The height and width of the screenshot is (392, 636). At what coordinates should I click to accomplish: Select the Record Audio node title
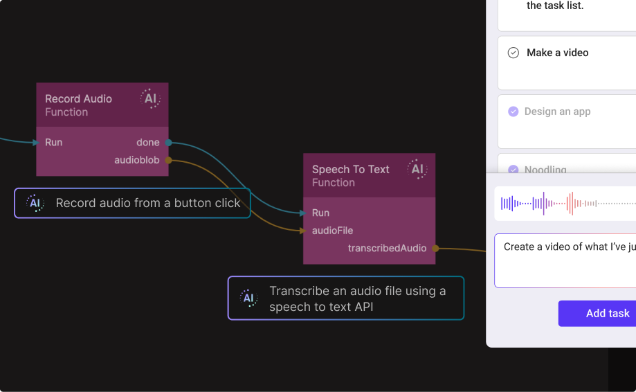pos(78,99)
